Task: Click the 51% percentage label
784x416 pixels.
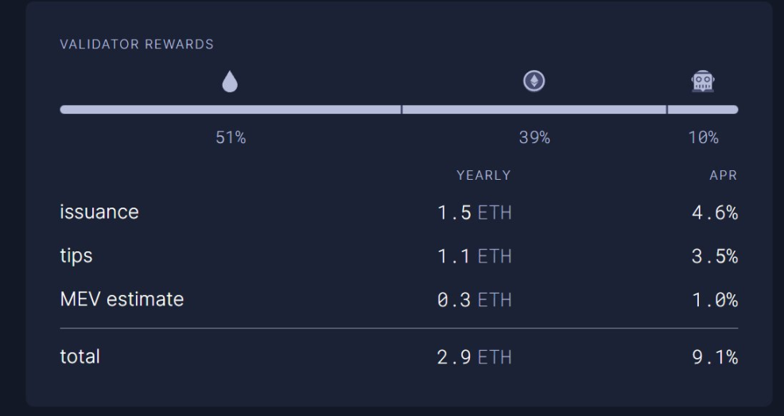Action: click(231, 138)
